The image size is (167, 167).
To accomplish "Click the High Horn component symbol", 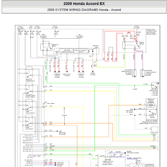I will coord(142,73).
